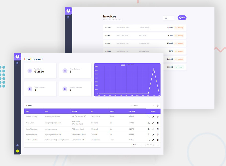Click the peak point on sales chart
This screenshot has height=166, width=226.
(154, 68)
